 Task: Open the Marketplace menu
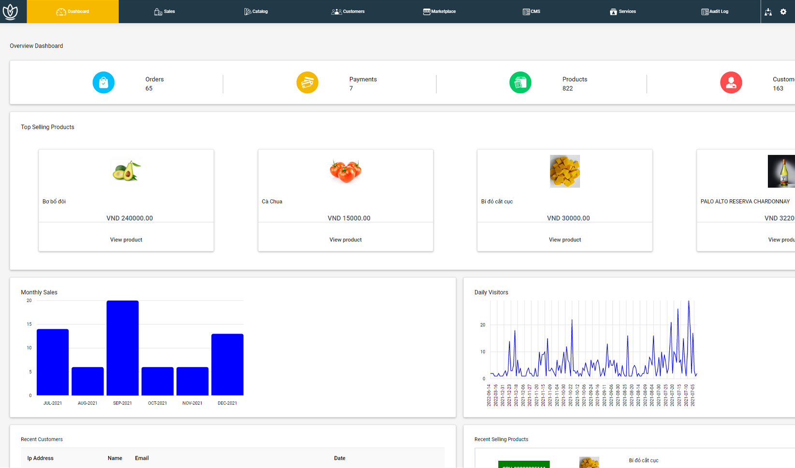click(439, 12)
